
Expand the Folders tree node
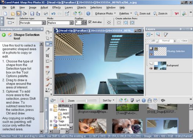click(x=51, y=110)
